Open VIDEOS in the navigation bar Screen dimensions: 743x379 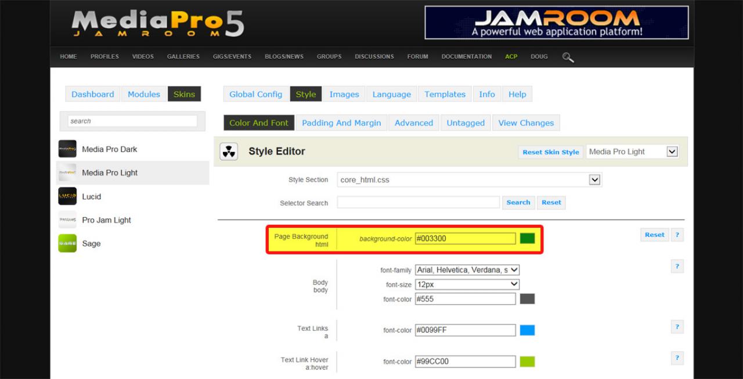click(x=143, y=57)
